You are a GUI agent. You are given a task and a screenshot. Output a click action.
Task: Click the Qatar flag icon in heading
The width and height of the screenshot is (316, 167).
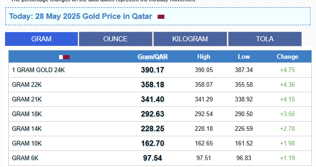pyautogui.click(x=161, y=17)
